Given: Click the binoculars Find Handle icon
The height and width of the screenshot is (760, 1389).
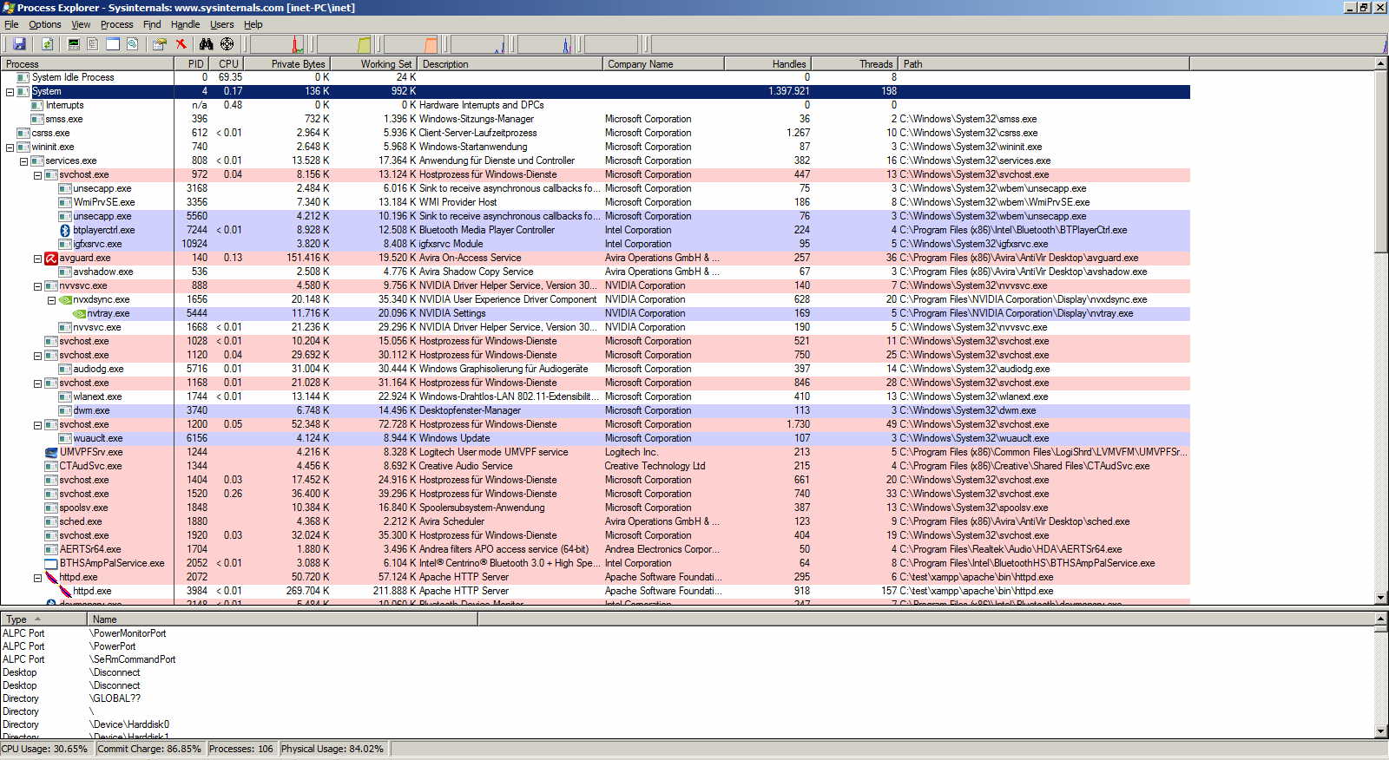Looking at the screenshot, I should 206,43.
